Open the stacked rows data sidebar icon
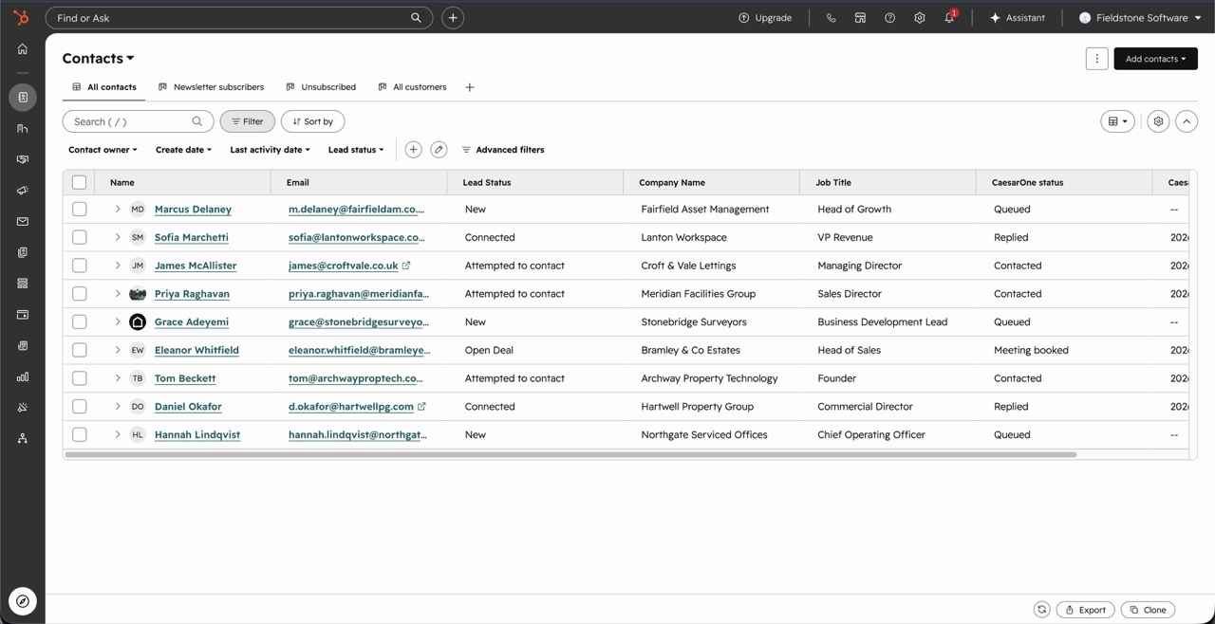The image size is (1215, 624). (x=23, y=284)
